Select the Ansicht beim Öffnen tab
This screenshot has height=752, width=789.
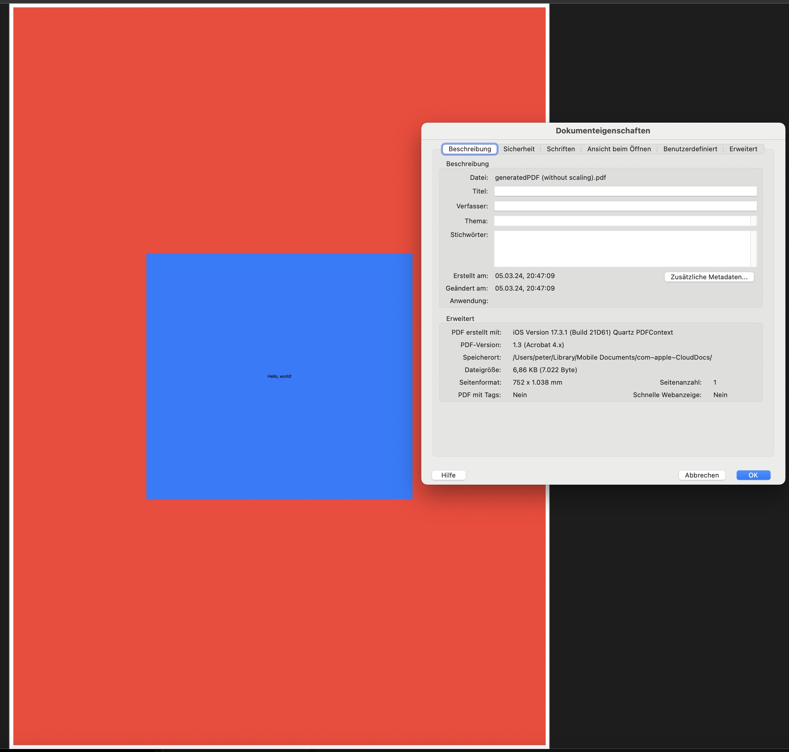pos(619,149)
